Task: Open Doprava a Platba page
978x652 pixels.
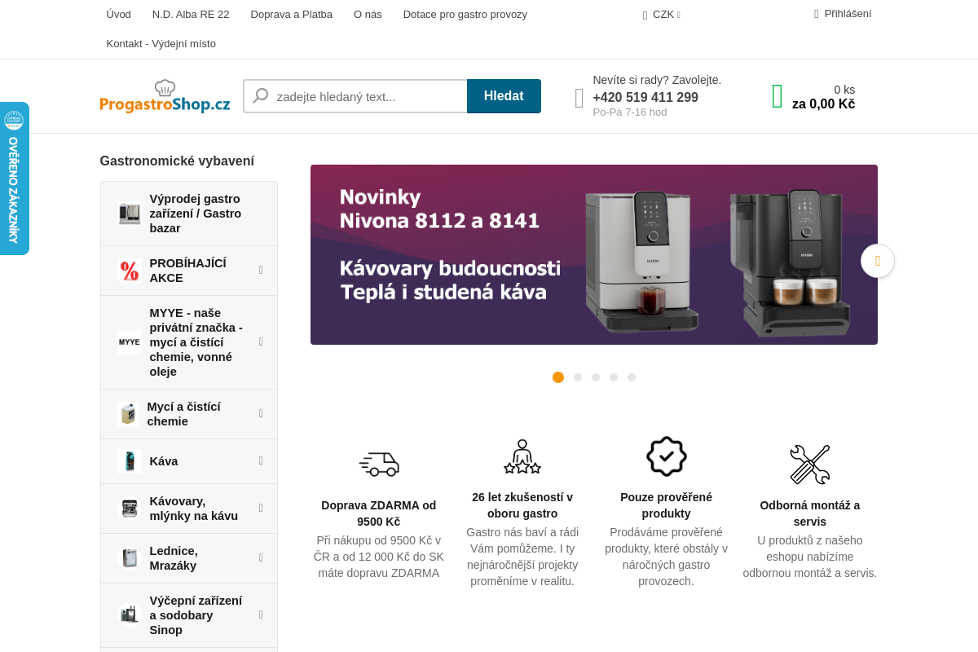Action: point(292,15)
